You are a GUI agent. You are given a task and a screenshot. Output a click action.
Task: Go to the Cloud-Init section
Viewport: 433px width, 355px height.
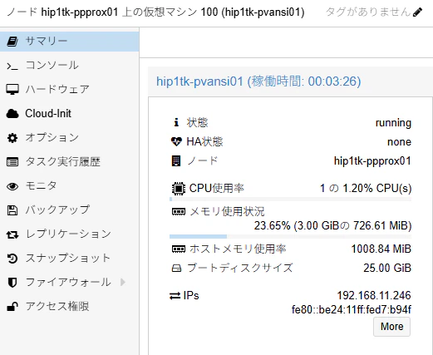69,114
